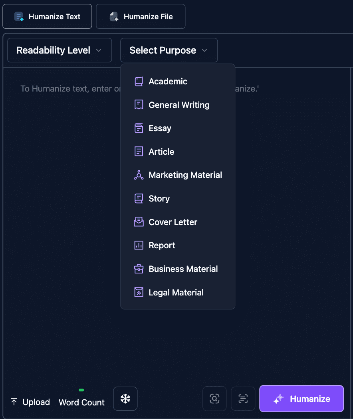Click the Cover Letter envelope icon
The width and height of the screenshot is (353, 419).
click(x=139, y=222)
